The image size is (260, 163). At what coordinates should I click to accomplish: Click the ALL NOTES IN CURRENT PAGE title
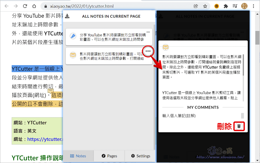click(111, 16)
